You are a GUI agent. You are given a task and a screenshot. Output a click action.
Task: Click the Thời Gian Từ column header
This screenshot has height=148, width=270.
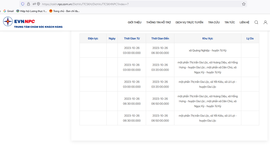coord(132,38)
